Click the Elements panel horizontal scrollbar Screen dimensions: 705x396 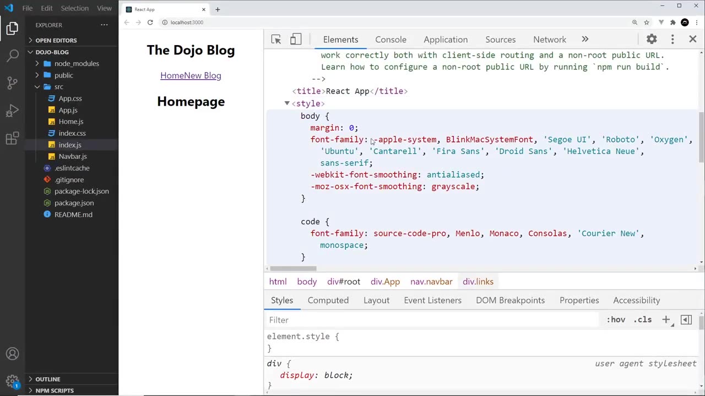[x=293, y=268]
